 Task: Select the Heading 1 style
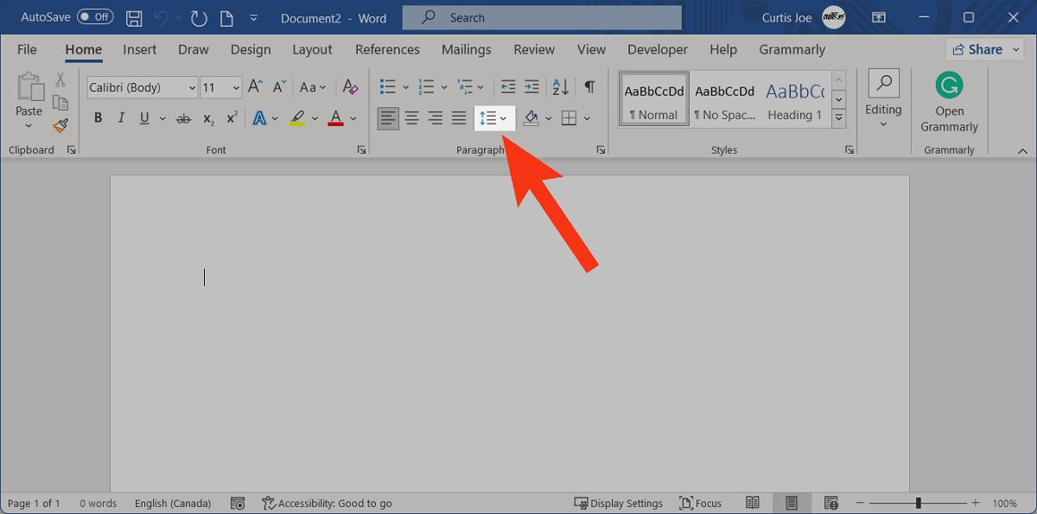[x=795, y=99]
